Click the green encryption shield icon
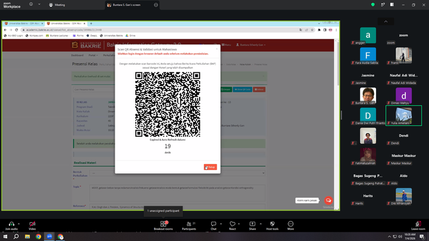The image size is (429, 241). pos(373,5)
